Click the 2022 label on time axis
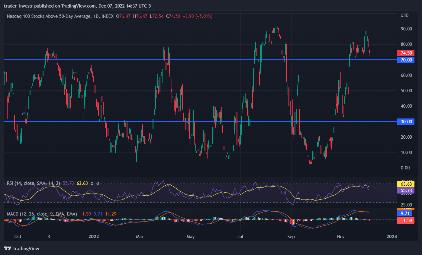The height and width of the screenshot is (255, 422). (94, 237)
